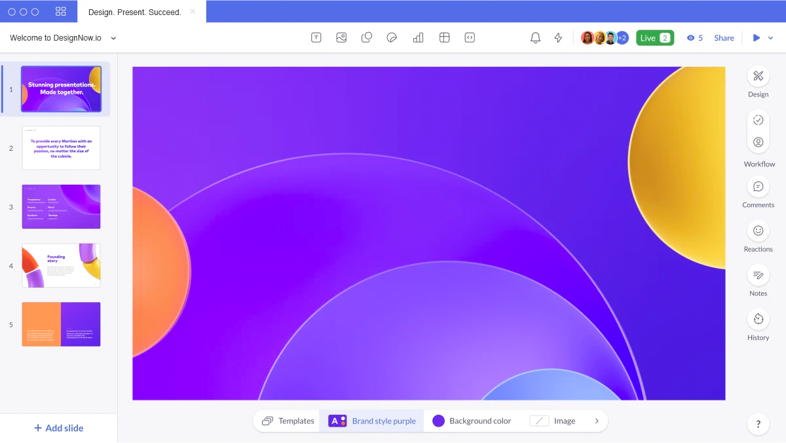The width and height of the screenshot is (786, 443).
Task: Choose the shapes tool
Action: [367, 38]
